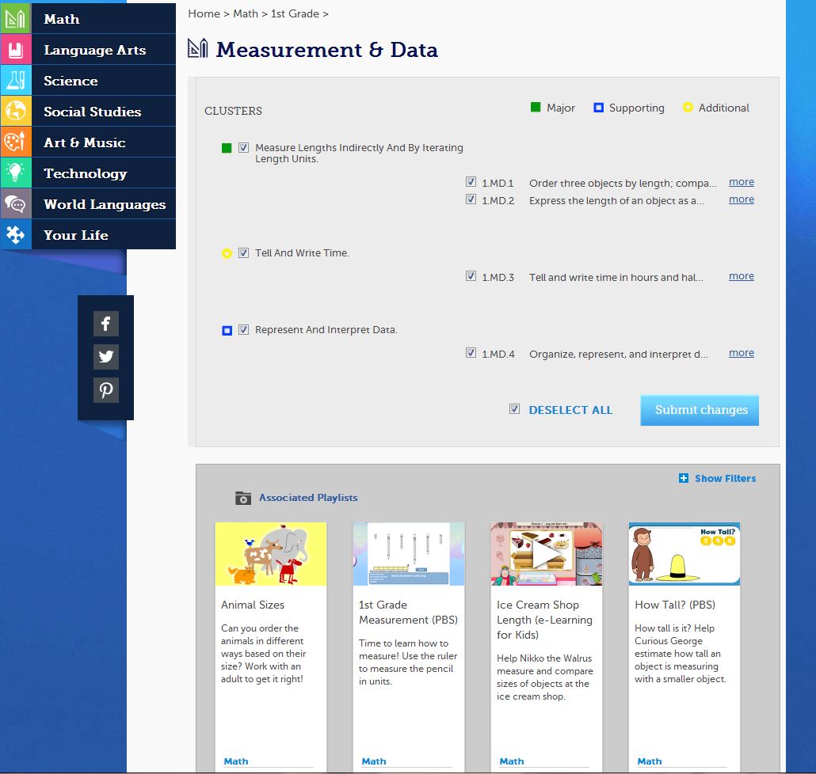Click the Art & Music palette icon

pyautogui.click(x=16, y=142)
